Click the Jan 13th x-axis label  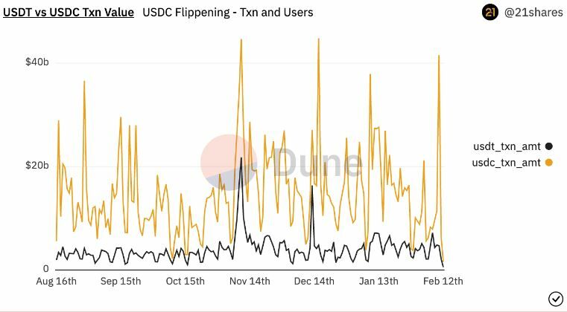pyautogui.click(x=378, y=282)
